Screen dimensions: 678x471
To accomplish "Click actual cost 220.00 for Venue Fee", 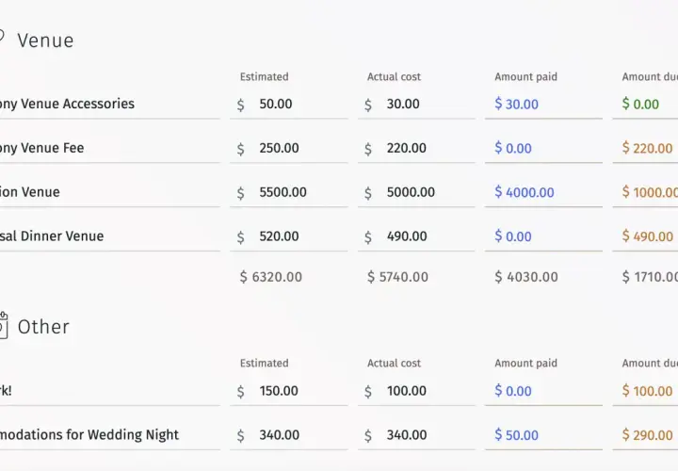I will [x=416, y=148].
